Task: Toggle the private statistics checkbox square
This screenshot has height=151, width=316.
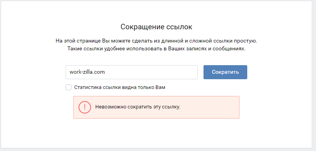Action: 68,87
